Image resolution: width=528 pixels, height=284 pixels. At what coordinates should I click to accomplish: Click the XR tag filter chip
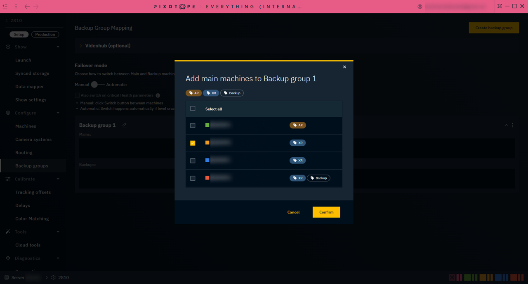tap(211, 93)
